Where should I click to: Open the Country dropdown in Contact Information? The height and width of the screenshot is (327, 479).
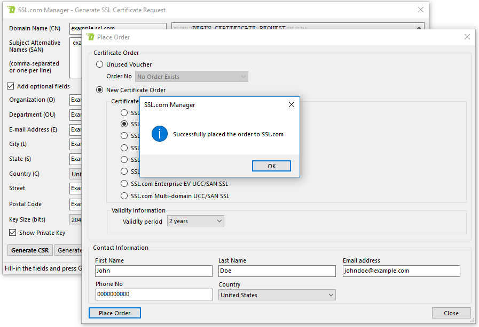click(x=277, y=295)
